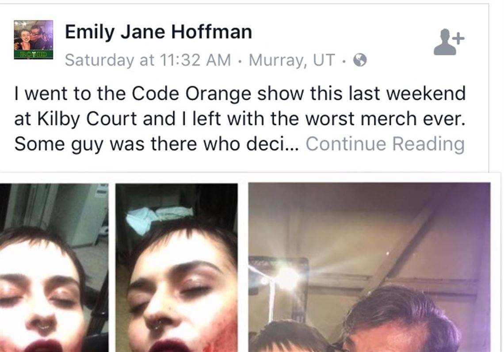Click the add friend icon

(x=449, y=42)
